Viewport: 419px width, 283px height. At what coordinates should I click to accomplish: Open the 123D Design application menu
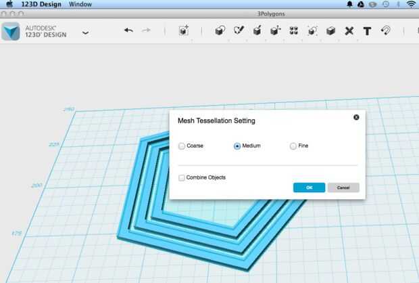coord(41,4)
